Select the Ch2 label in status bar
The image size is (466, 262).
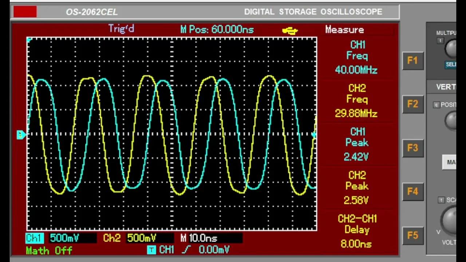pyautogui.click(x=111, y=238)
